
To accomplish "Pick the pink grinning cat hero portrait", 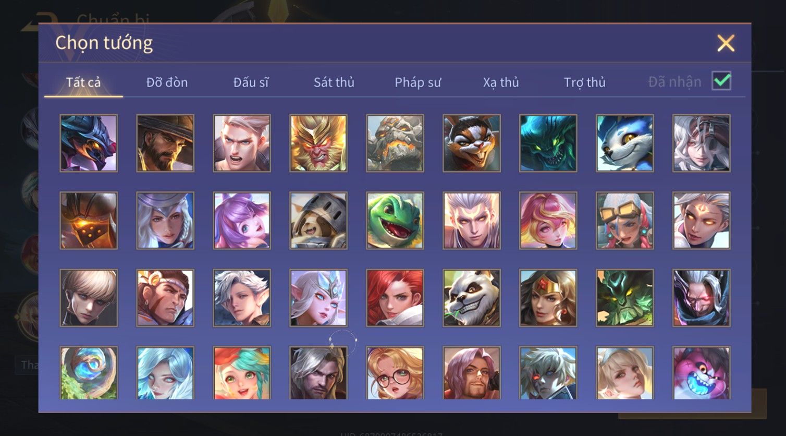I will coord(702,373).
